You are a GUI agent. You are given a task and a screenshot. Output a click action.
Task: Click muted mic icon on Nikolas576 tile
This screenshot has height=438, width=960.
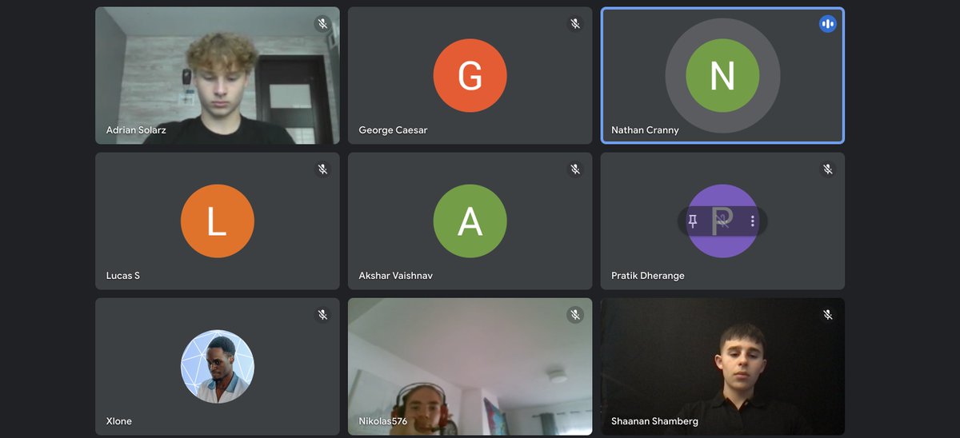(x=575, y=315)
